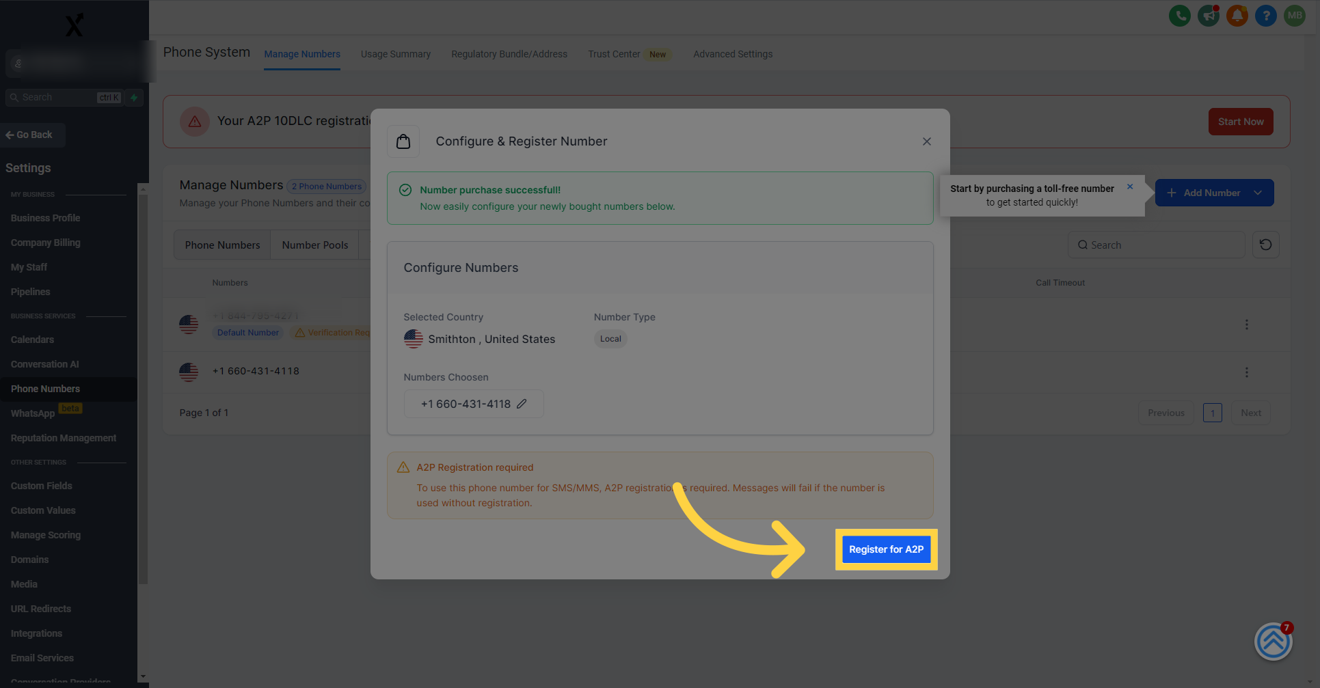Viewport: 1320px width, 688px height.
Task: Expand the Add Number dropdown arrow
Action: click(x=1258, y=193)
